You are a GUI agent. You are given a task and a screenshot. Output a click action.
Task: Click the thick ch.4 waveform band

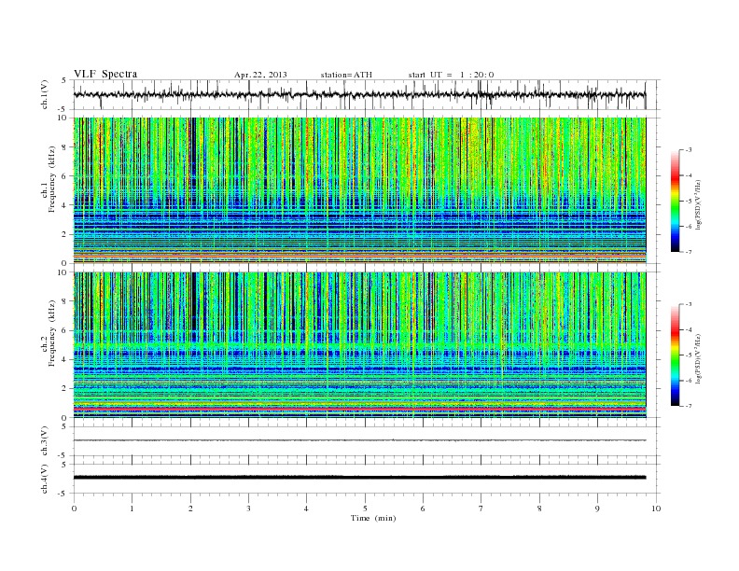359,478
